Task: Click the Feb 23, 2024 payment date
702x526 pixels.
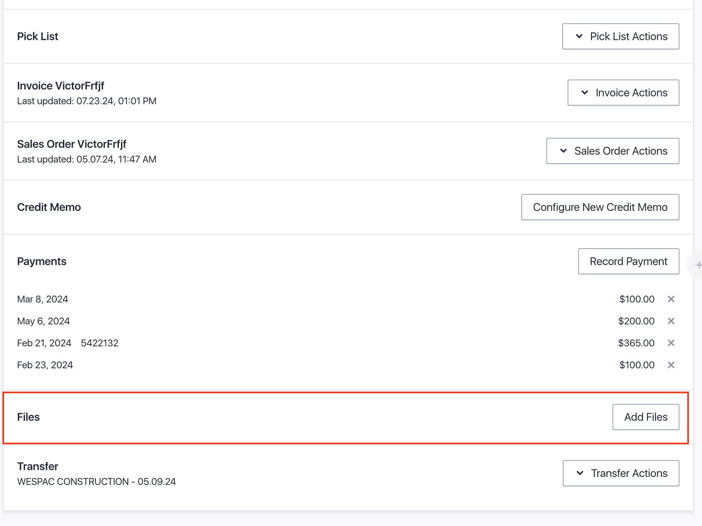Action: point(45,365)
